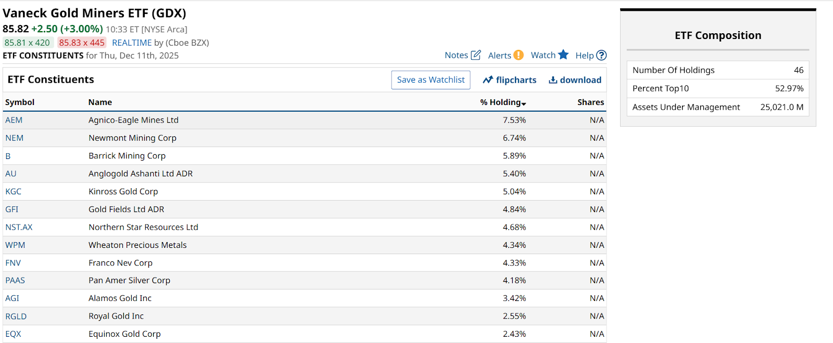Open the NEM ticker link
Screen dimensions: 833x343
[15, 138]
